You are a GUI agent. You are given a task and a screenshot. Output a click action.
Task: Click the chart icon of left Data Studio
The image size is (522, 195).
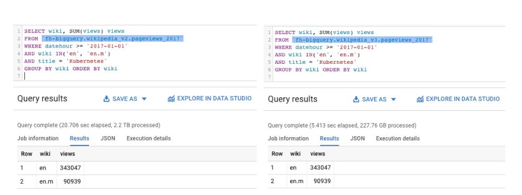click(171, 99)
